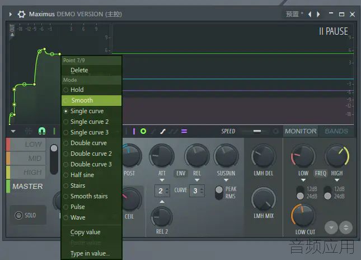Select Double curve mode

coord(91,143)
